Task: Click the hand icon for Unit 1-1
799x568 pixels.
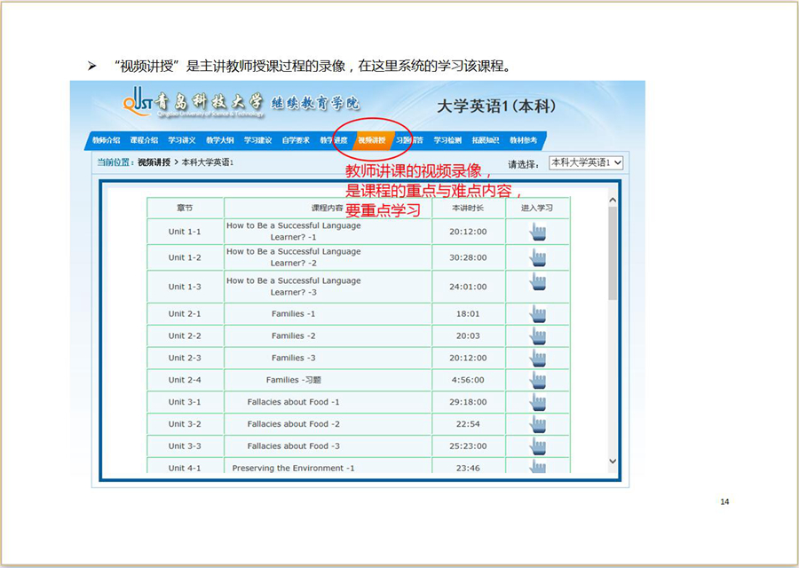Action: pyautogui.click(x=537, y=232)
